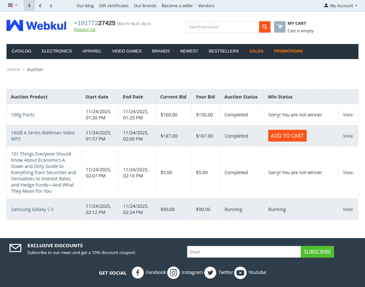View the Samsung Galaxy S II auction
The image size is (365, 287).
coord(348,209)
